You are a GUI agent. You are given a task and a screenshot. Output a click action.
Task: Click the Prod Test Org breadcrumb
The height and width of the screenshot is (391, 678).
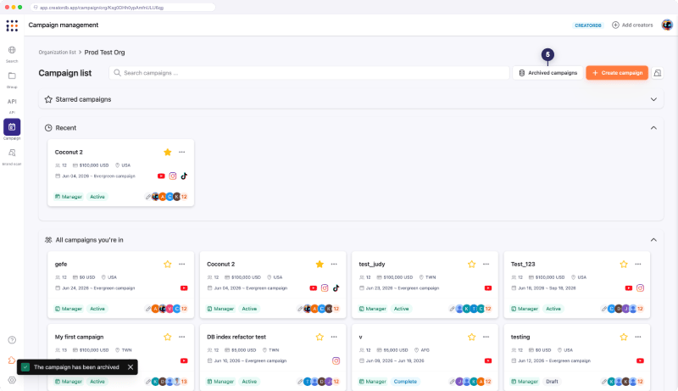tap(104, 53)
